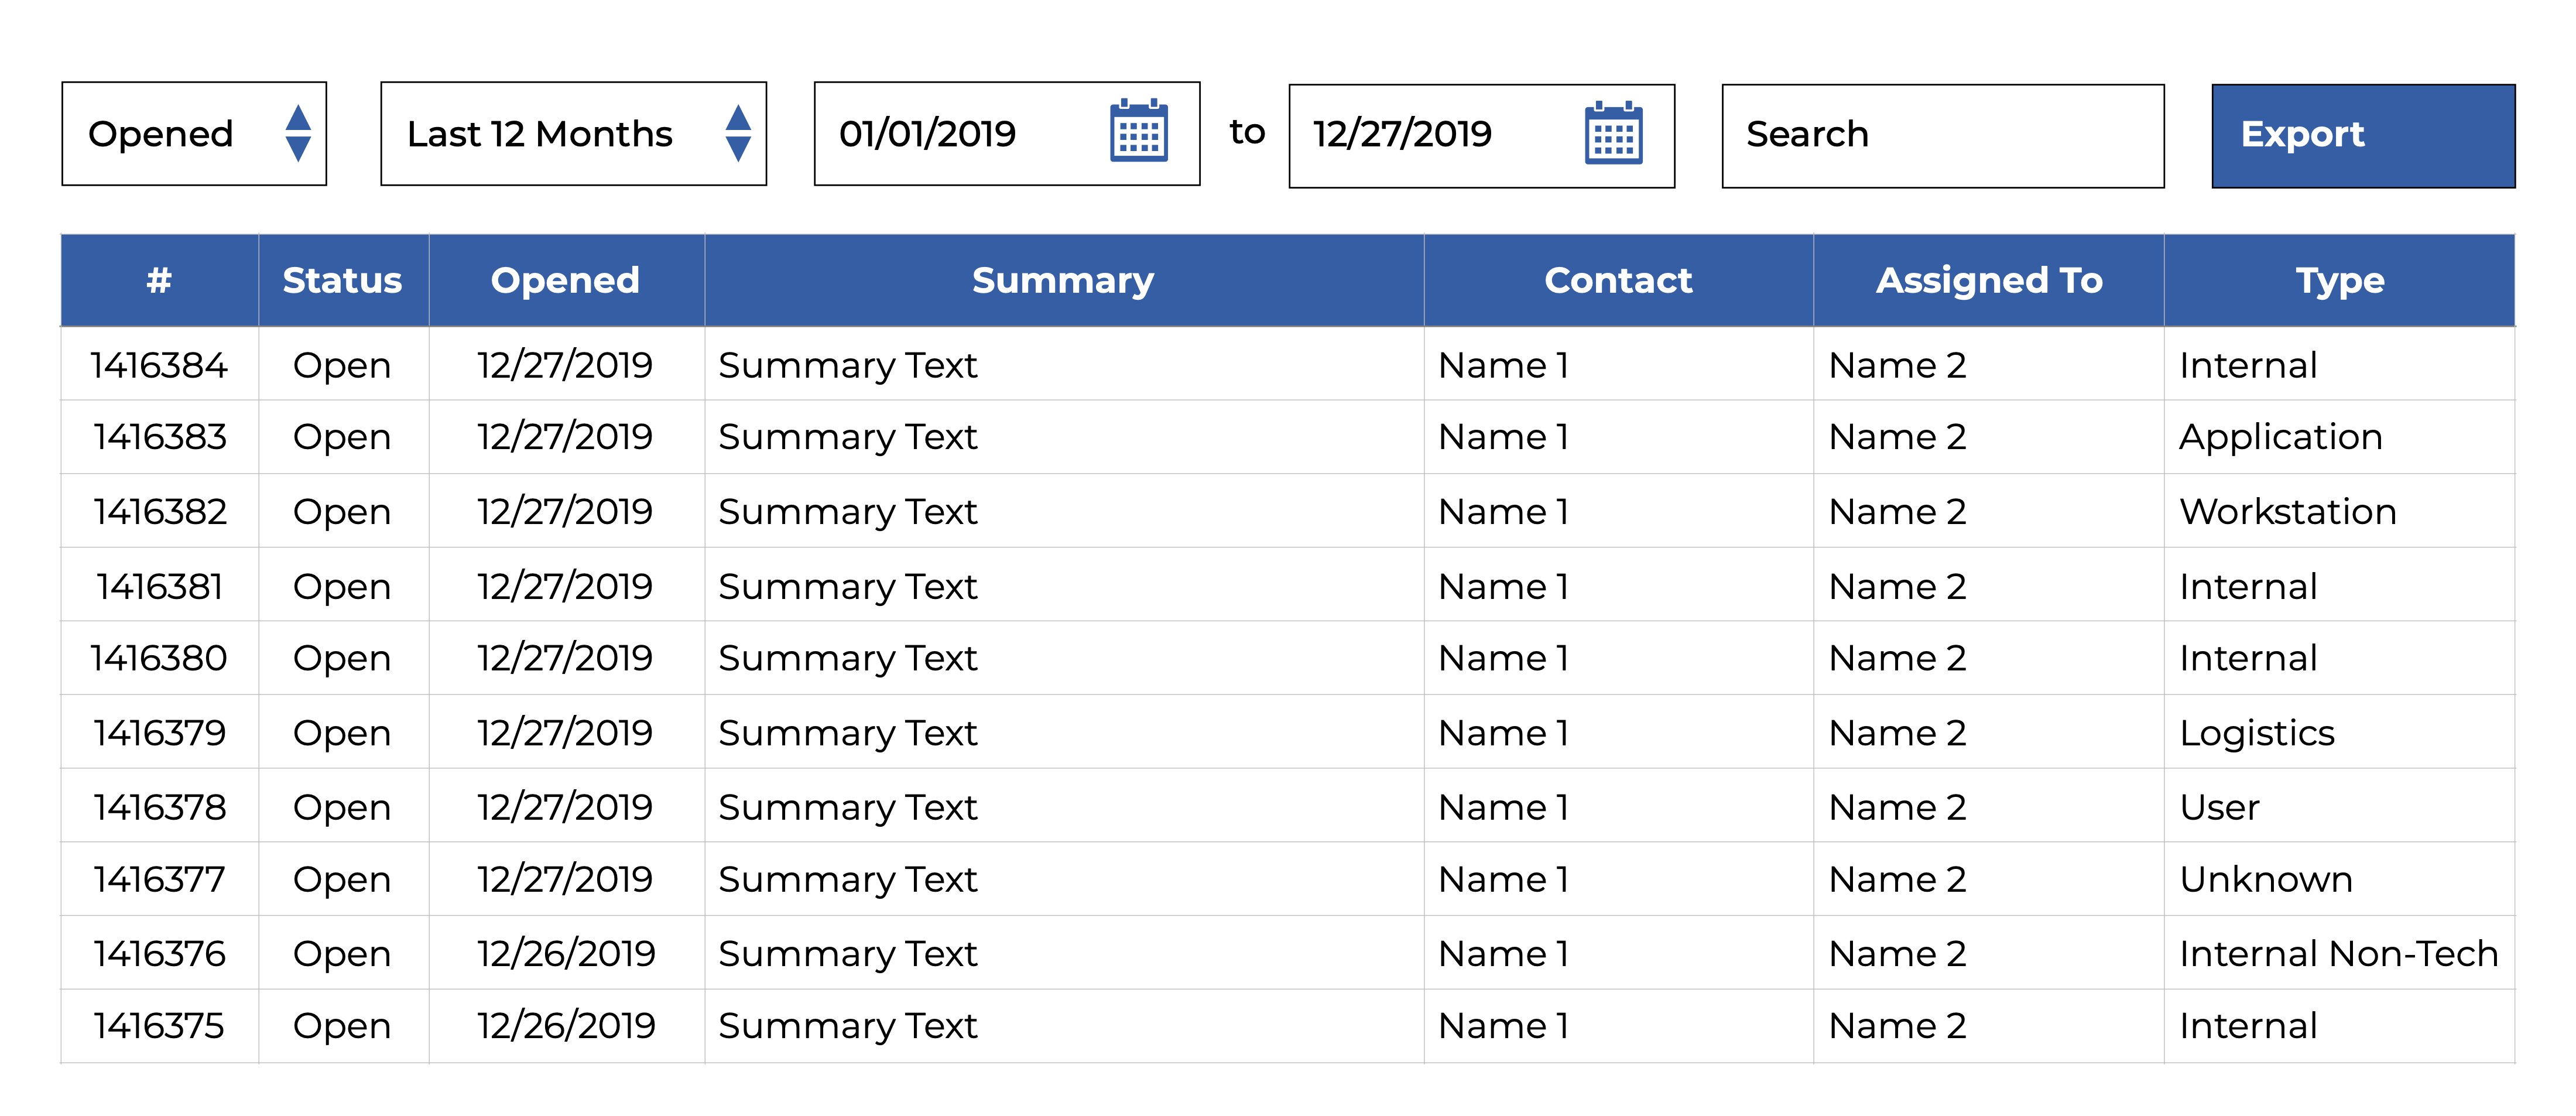
Task: Sort by the Opened column header
Action: 565,281
